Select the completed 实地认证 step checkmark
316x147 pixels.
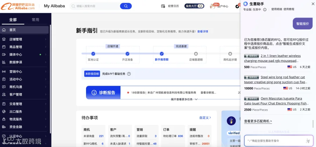[x=93, y=54]
